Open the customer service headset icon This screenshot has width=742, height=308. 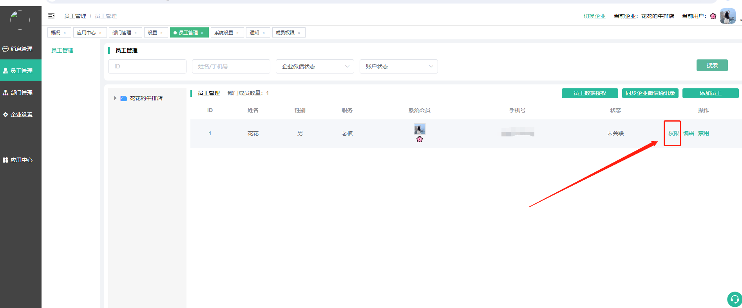[x=734, y=299]
